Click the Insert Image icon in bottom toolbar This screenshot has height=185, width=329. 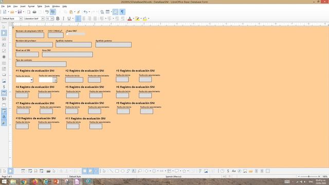click(206, 171)
